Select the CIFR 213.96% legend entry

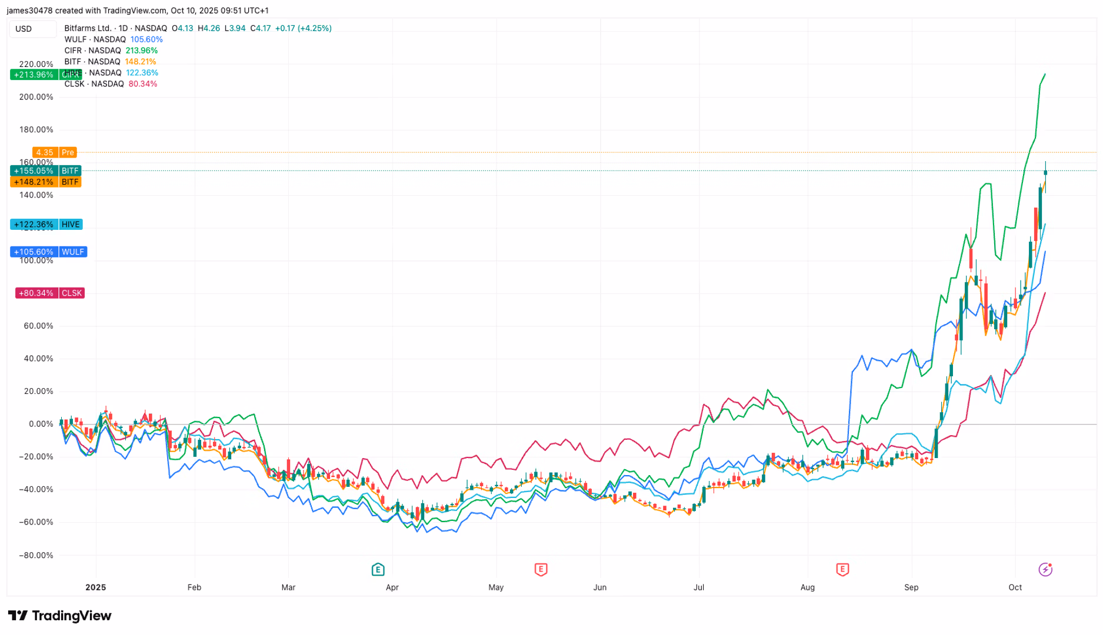pos(111,51)
